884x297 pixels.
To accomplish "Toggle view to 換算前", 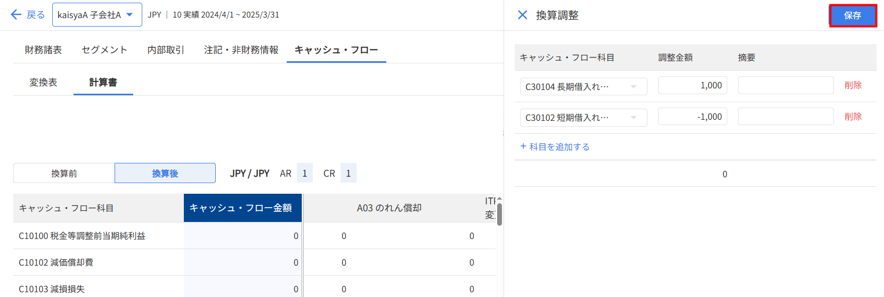I will coord(64,173).
